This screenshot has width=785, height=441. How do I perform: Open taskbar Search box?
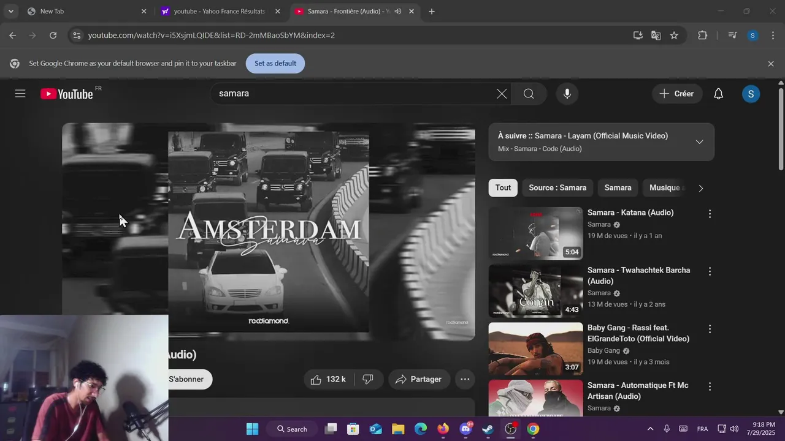(x=292, y=429)
